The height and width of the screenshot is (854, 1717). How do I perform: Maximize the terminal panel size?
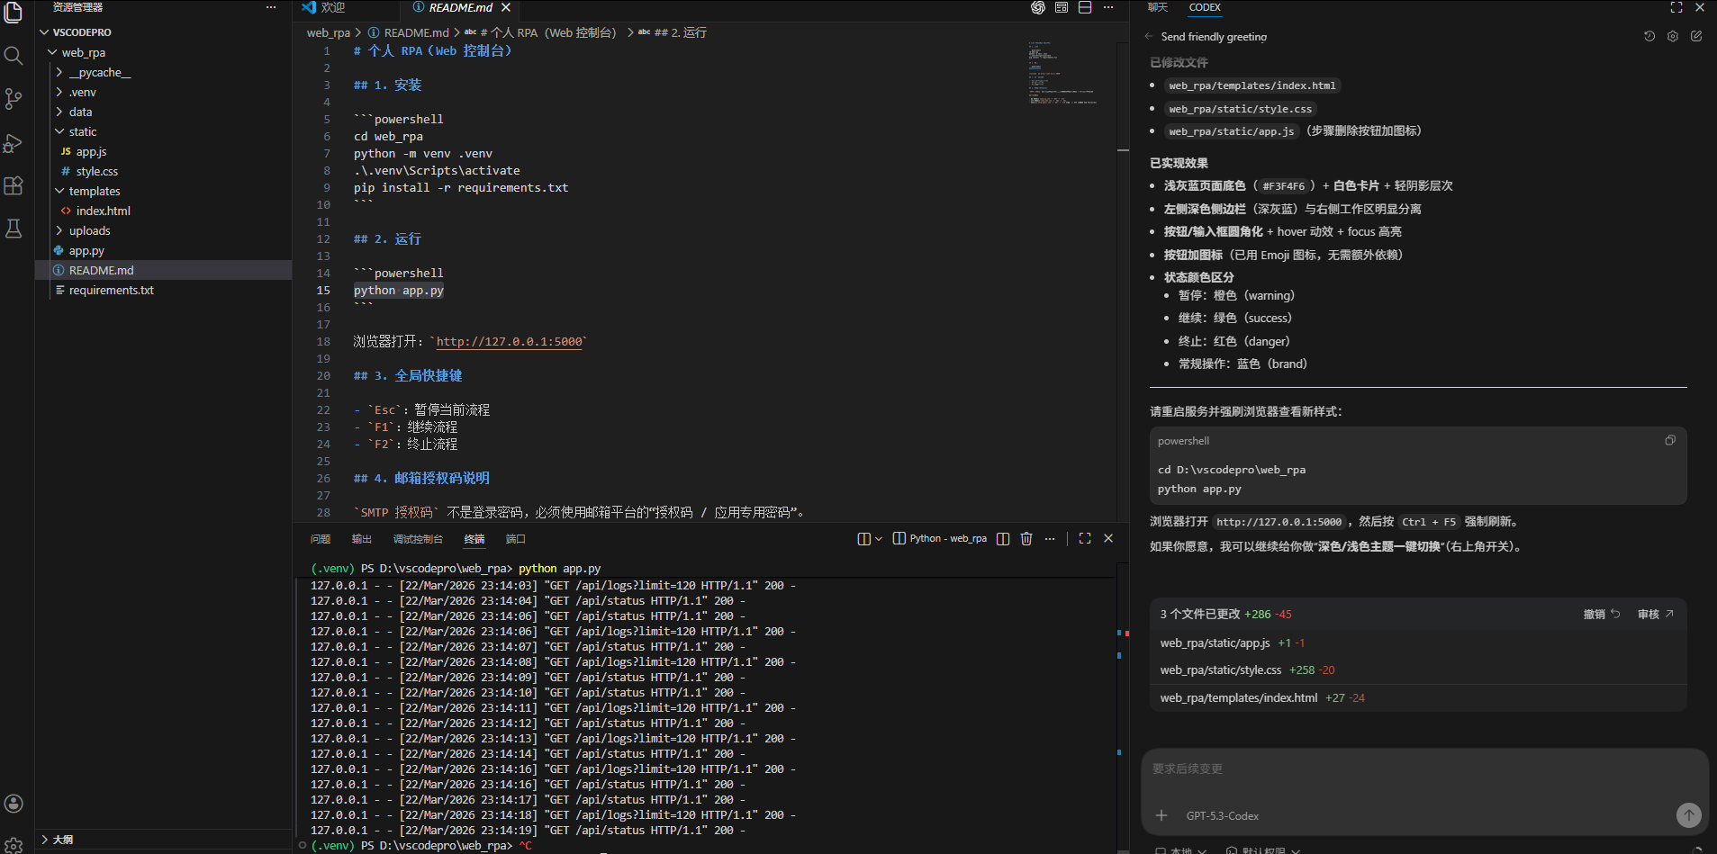(x=1085, y=538)
